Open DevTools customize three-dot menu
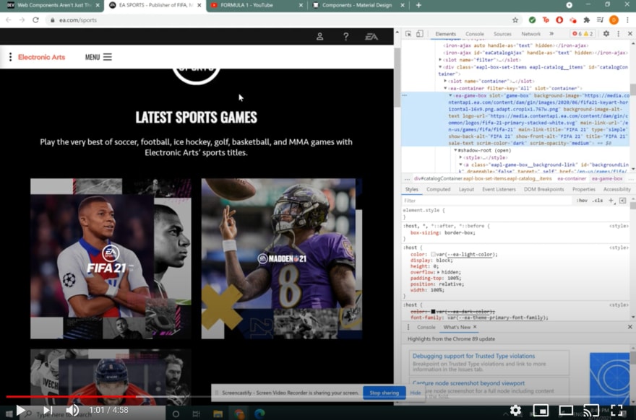Image resolution: width=636 pixels, height=420 pixels. pyautogui.click(x=618, y=34)
